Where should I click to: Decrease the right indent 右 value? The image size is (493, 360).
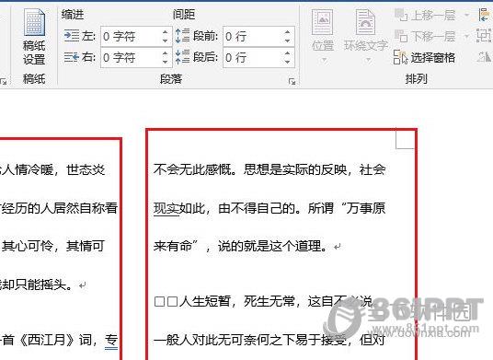pyautogui.click(x=165, y=62)
